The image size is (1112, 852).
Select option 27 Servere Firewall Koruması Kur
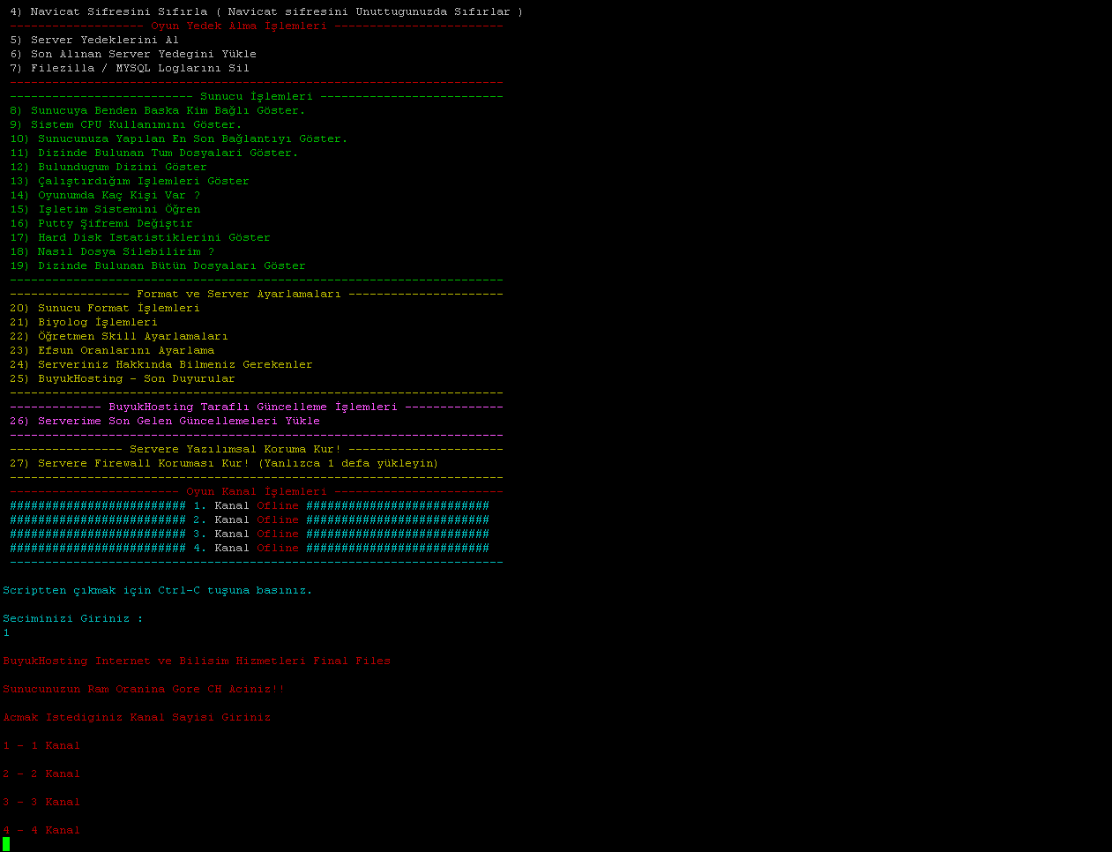(224, 463)
